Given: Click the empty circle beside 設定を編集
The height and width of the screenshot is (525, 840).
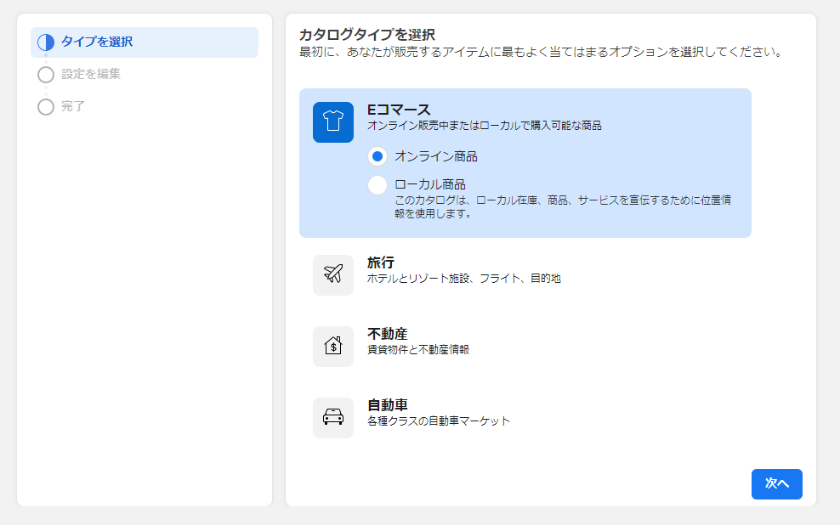Looking at the screenshot, I should click(46, 75).
